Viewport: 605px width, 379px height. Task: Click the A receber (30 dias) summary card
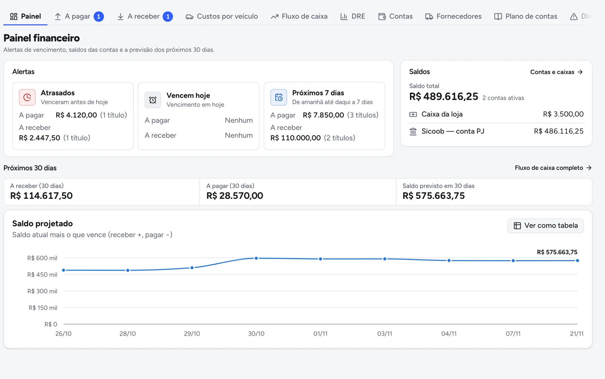pos(102,192)
